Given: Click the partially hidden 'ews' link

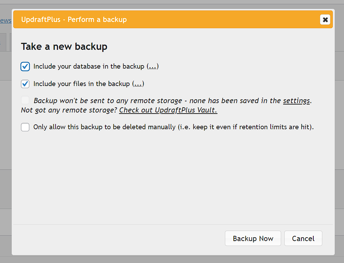Looking at the screenshot, I should (x=5, y=21).
